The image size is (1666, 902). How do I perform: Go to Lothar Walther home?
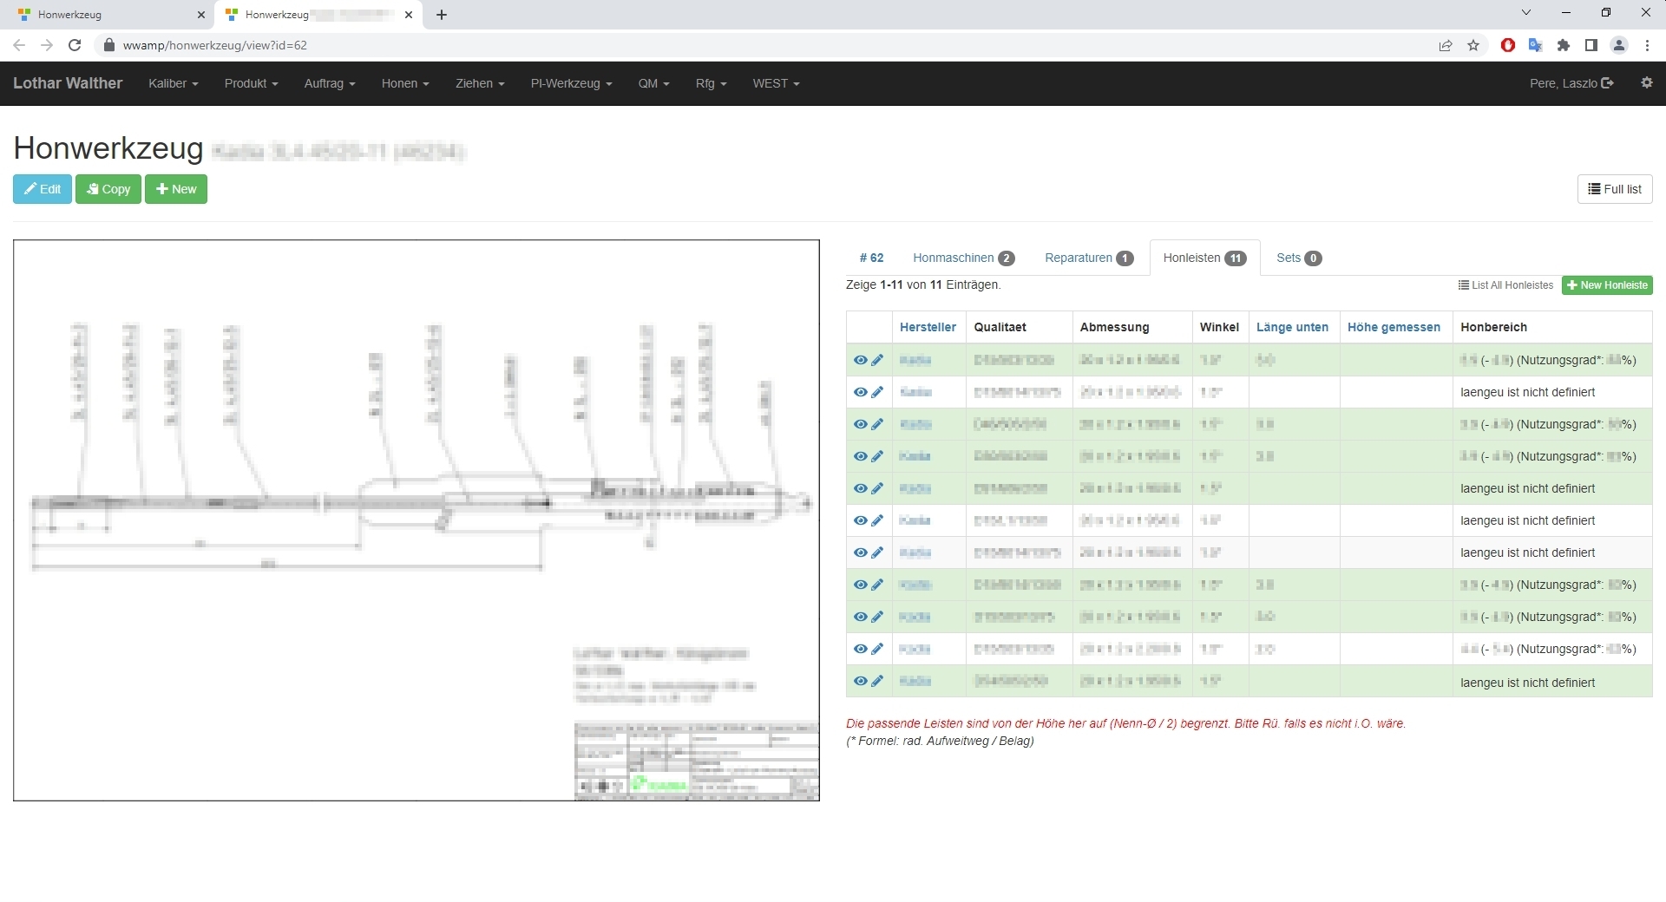tap(68, 83)
